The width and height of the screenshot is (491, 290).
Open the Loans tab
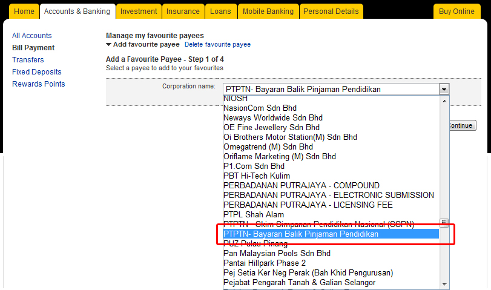coord(221,12)
